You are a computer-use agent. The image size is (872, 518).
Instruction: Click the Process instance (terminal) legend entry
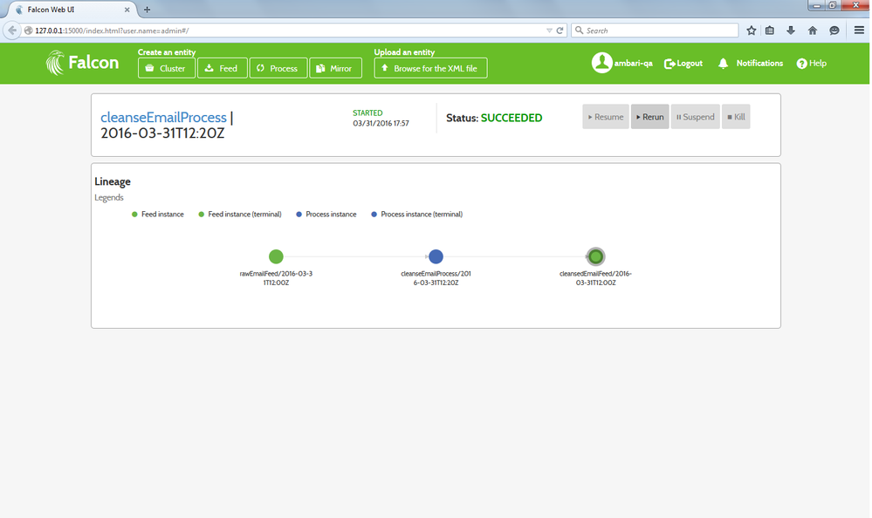416,214
